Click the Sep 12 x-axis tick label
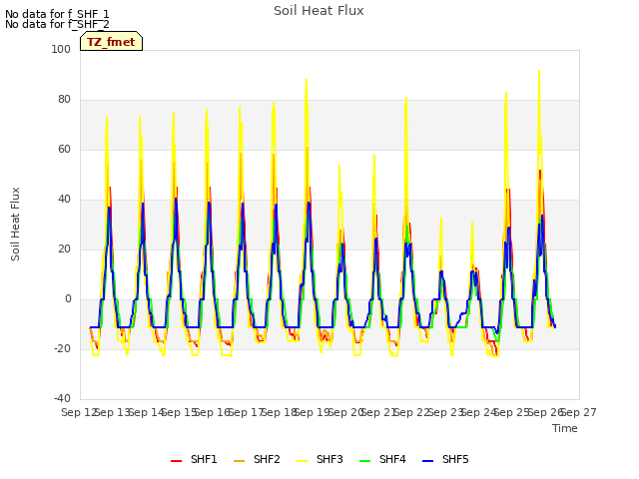The width and height of the screenshot is (639, 479). click(x=78, y=412)
